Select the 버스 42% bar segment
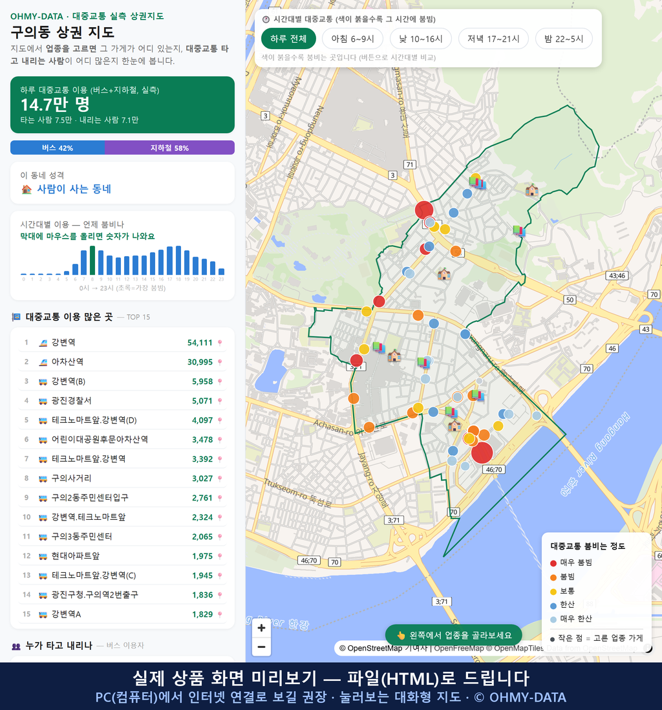The width and height of the screenshot is (662, 710). tap(58, 147)
